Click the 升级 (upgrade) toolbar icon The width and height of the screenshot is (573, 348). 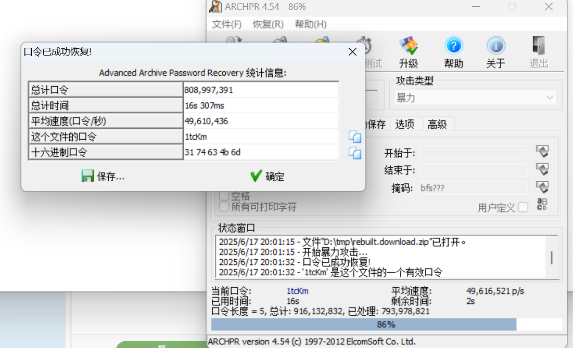tap(409, 52)
